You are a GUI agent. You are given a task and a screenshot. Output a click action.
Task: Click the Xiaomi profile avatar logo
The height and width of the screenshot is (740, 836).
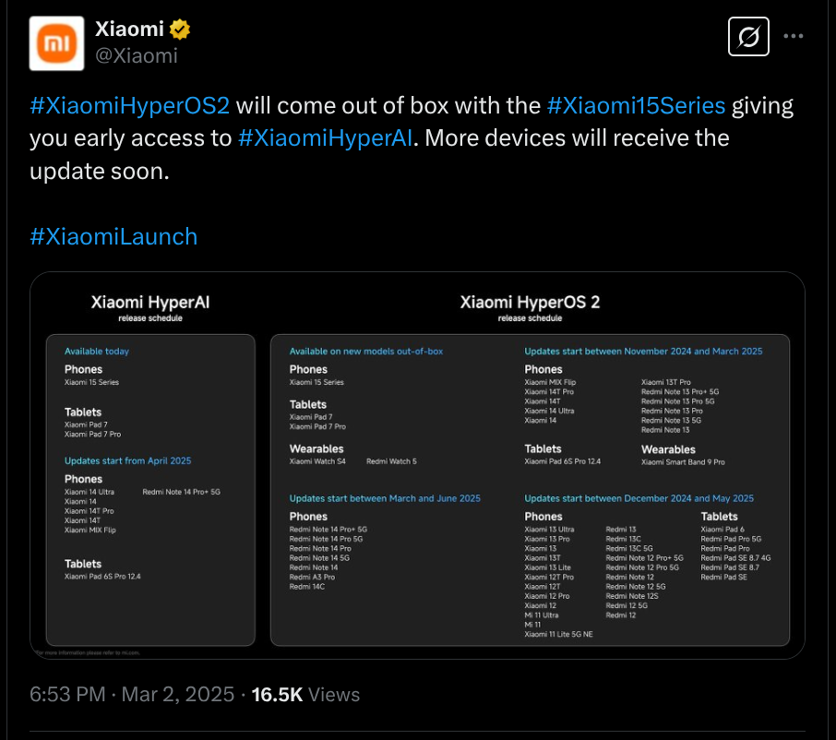click(x=59, y=43)
